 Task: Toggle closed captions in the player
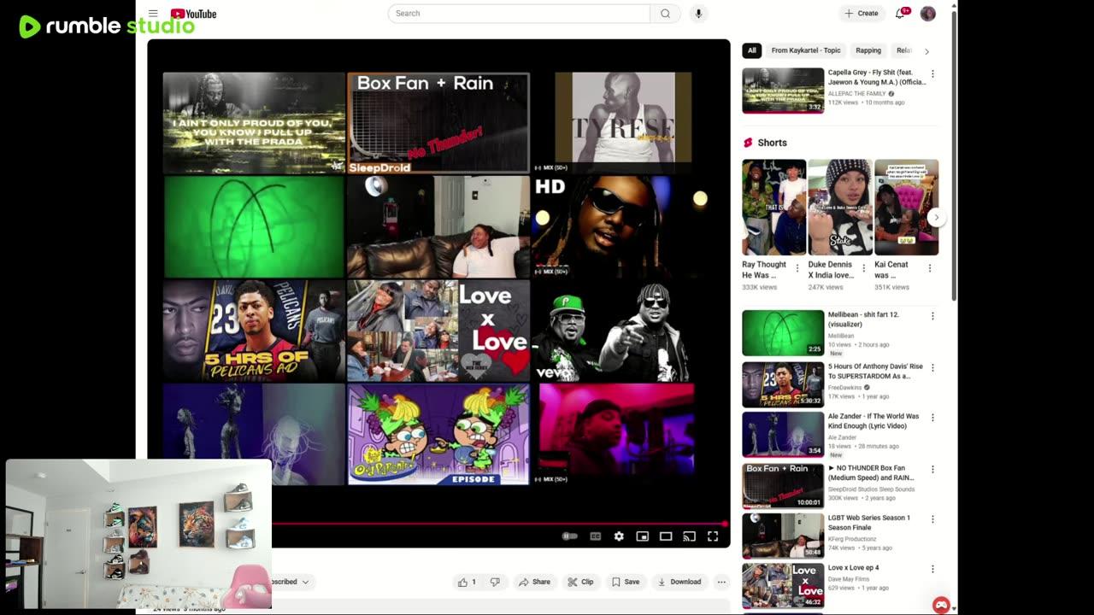596,536
